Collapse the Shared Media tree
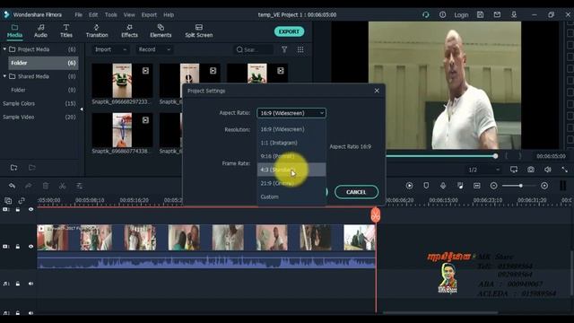This screenshot has height=323, width=574. click(4, 76)
